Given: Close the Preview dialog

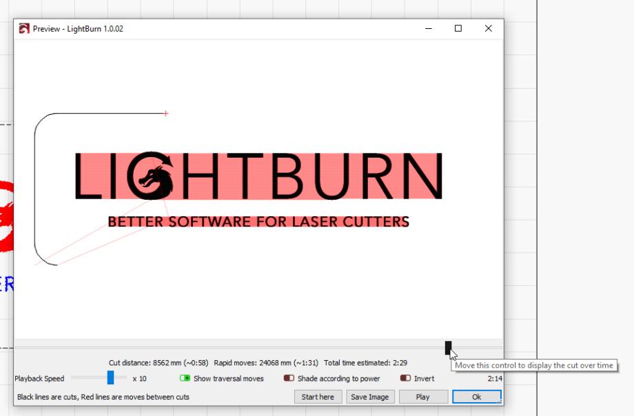Looking at the screenshot, I should point(489,28).
